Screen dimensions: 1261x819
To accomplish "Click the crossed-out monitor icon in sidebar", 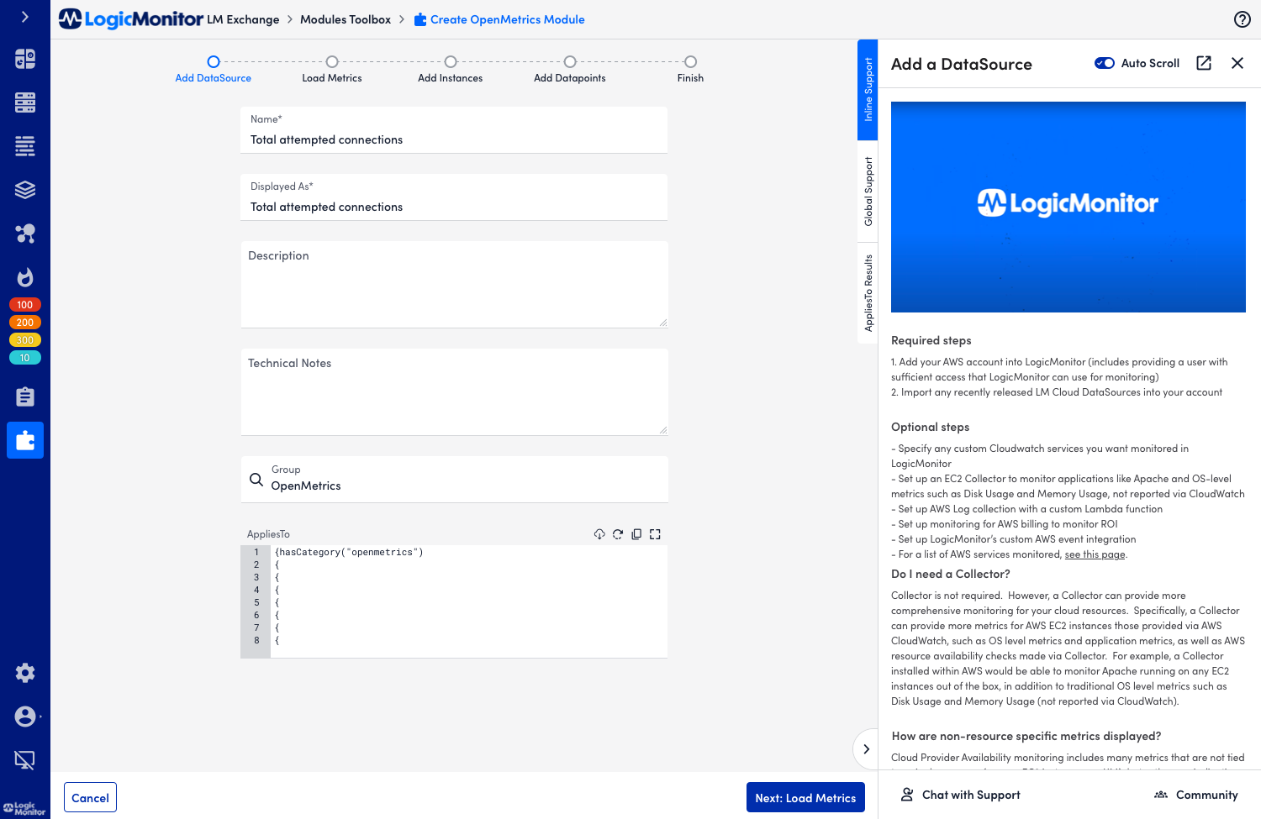I will [x=25, y=760].
